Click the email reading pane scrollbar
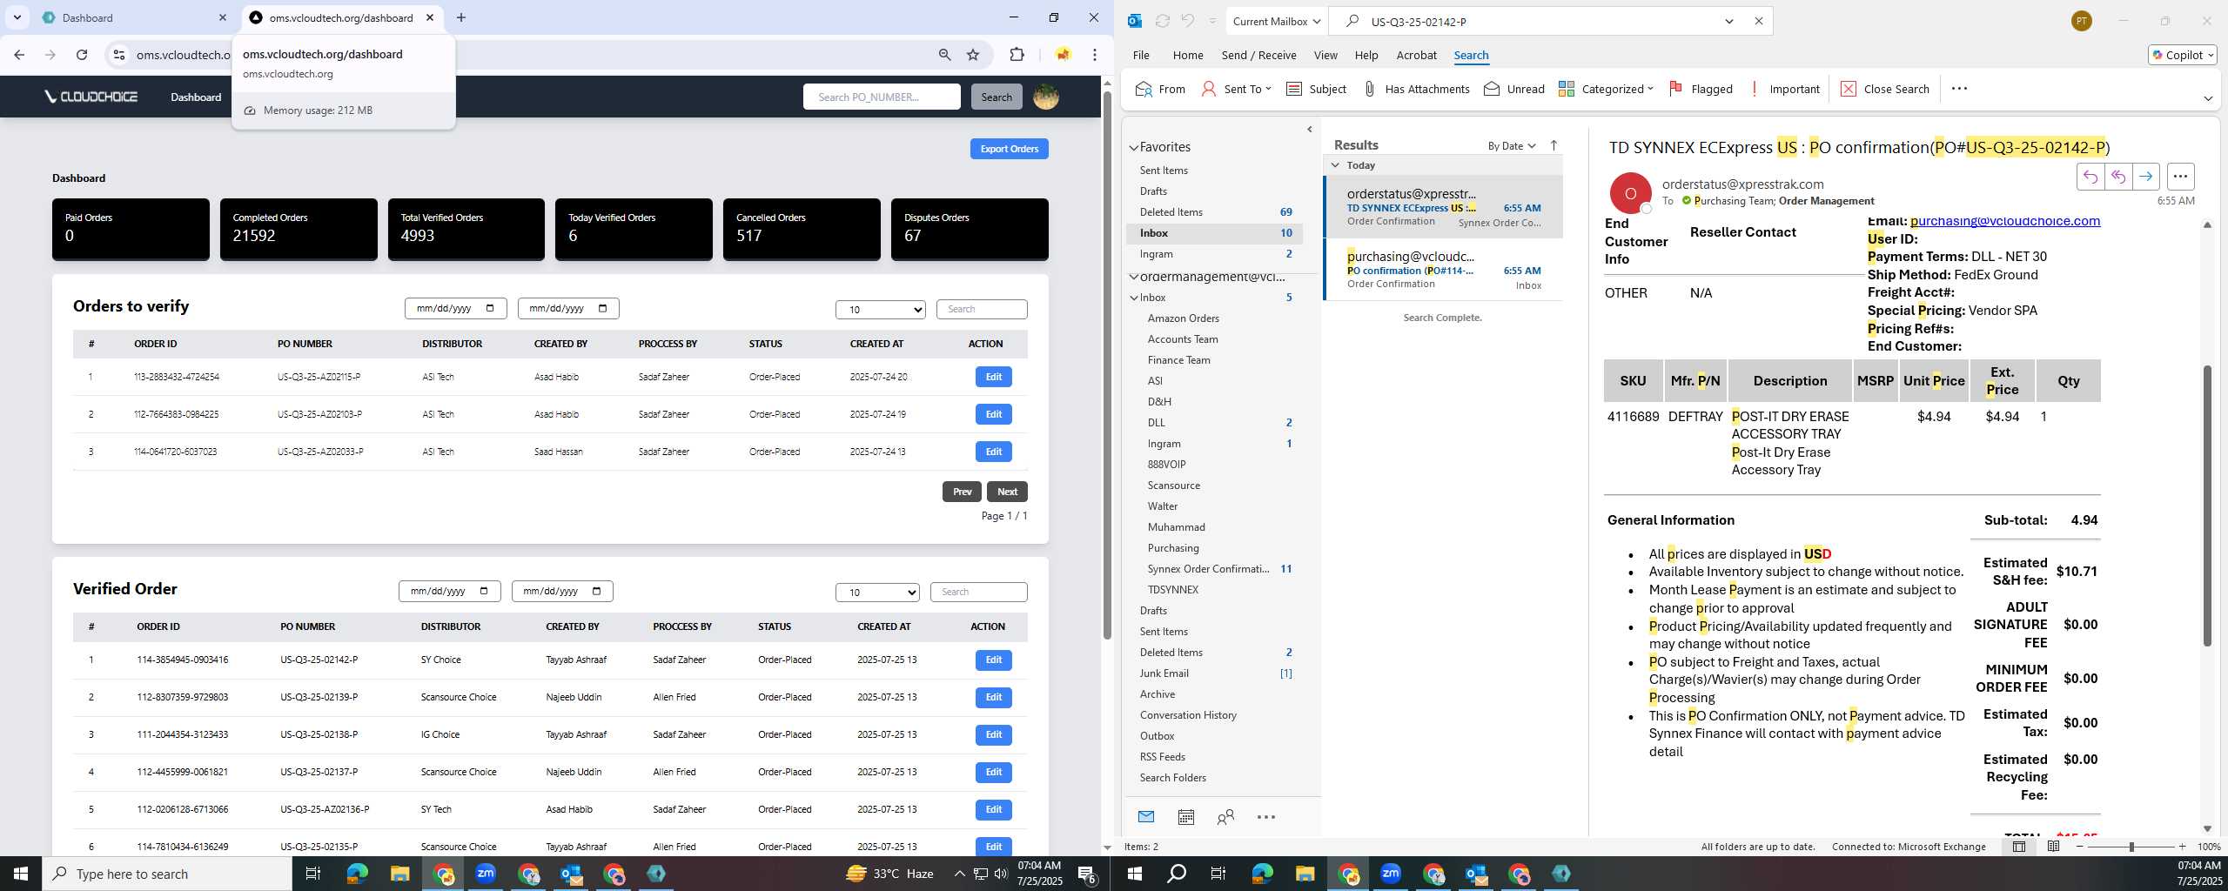This screenshot has height=891, width=2228. pyautogui.click(x=2207, y=505)
